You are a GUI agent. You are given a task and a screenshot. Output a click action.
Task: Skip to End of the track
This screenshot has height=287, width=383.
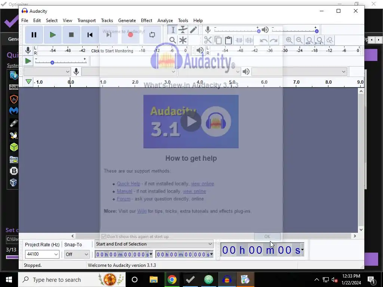(x=109, y=35)
